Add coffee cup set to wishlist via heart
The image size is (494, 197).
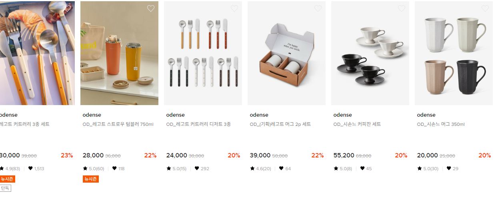[x=402, y=8]
